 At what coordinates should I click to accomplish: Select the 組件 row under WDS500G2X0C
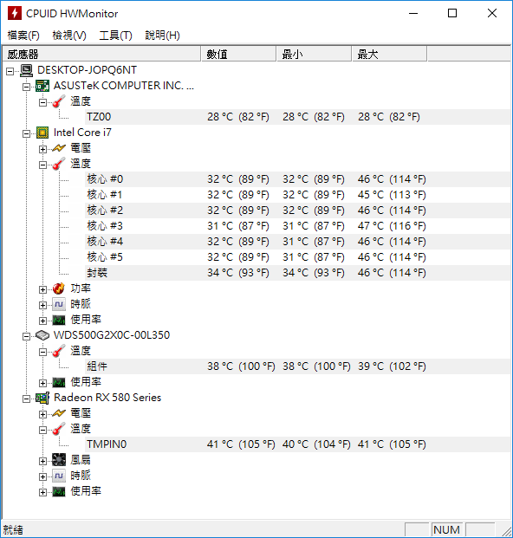298,366
